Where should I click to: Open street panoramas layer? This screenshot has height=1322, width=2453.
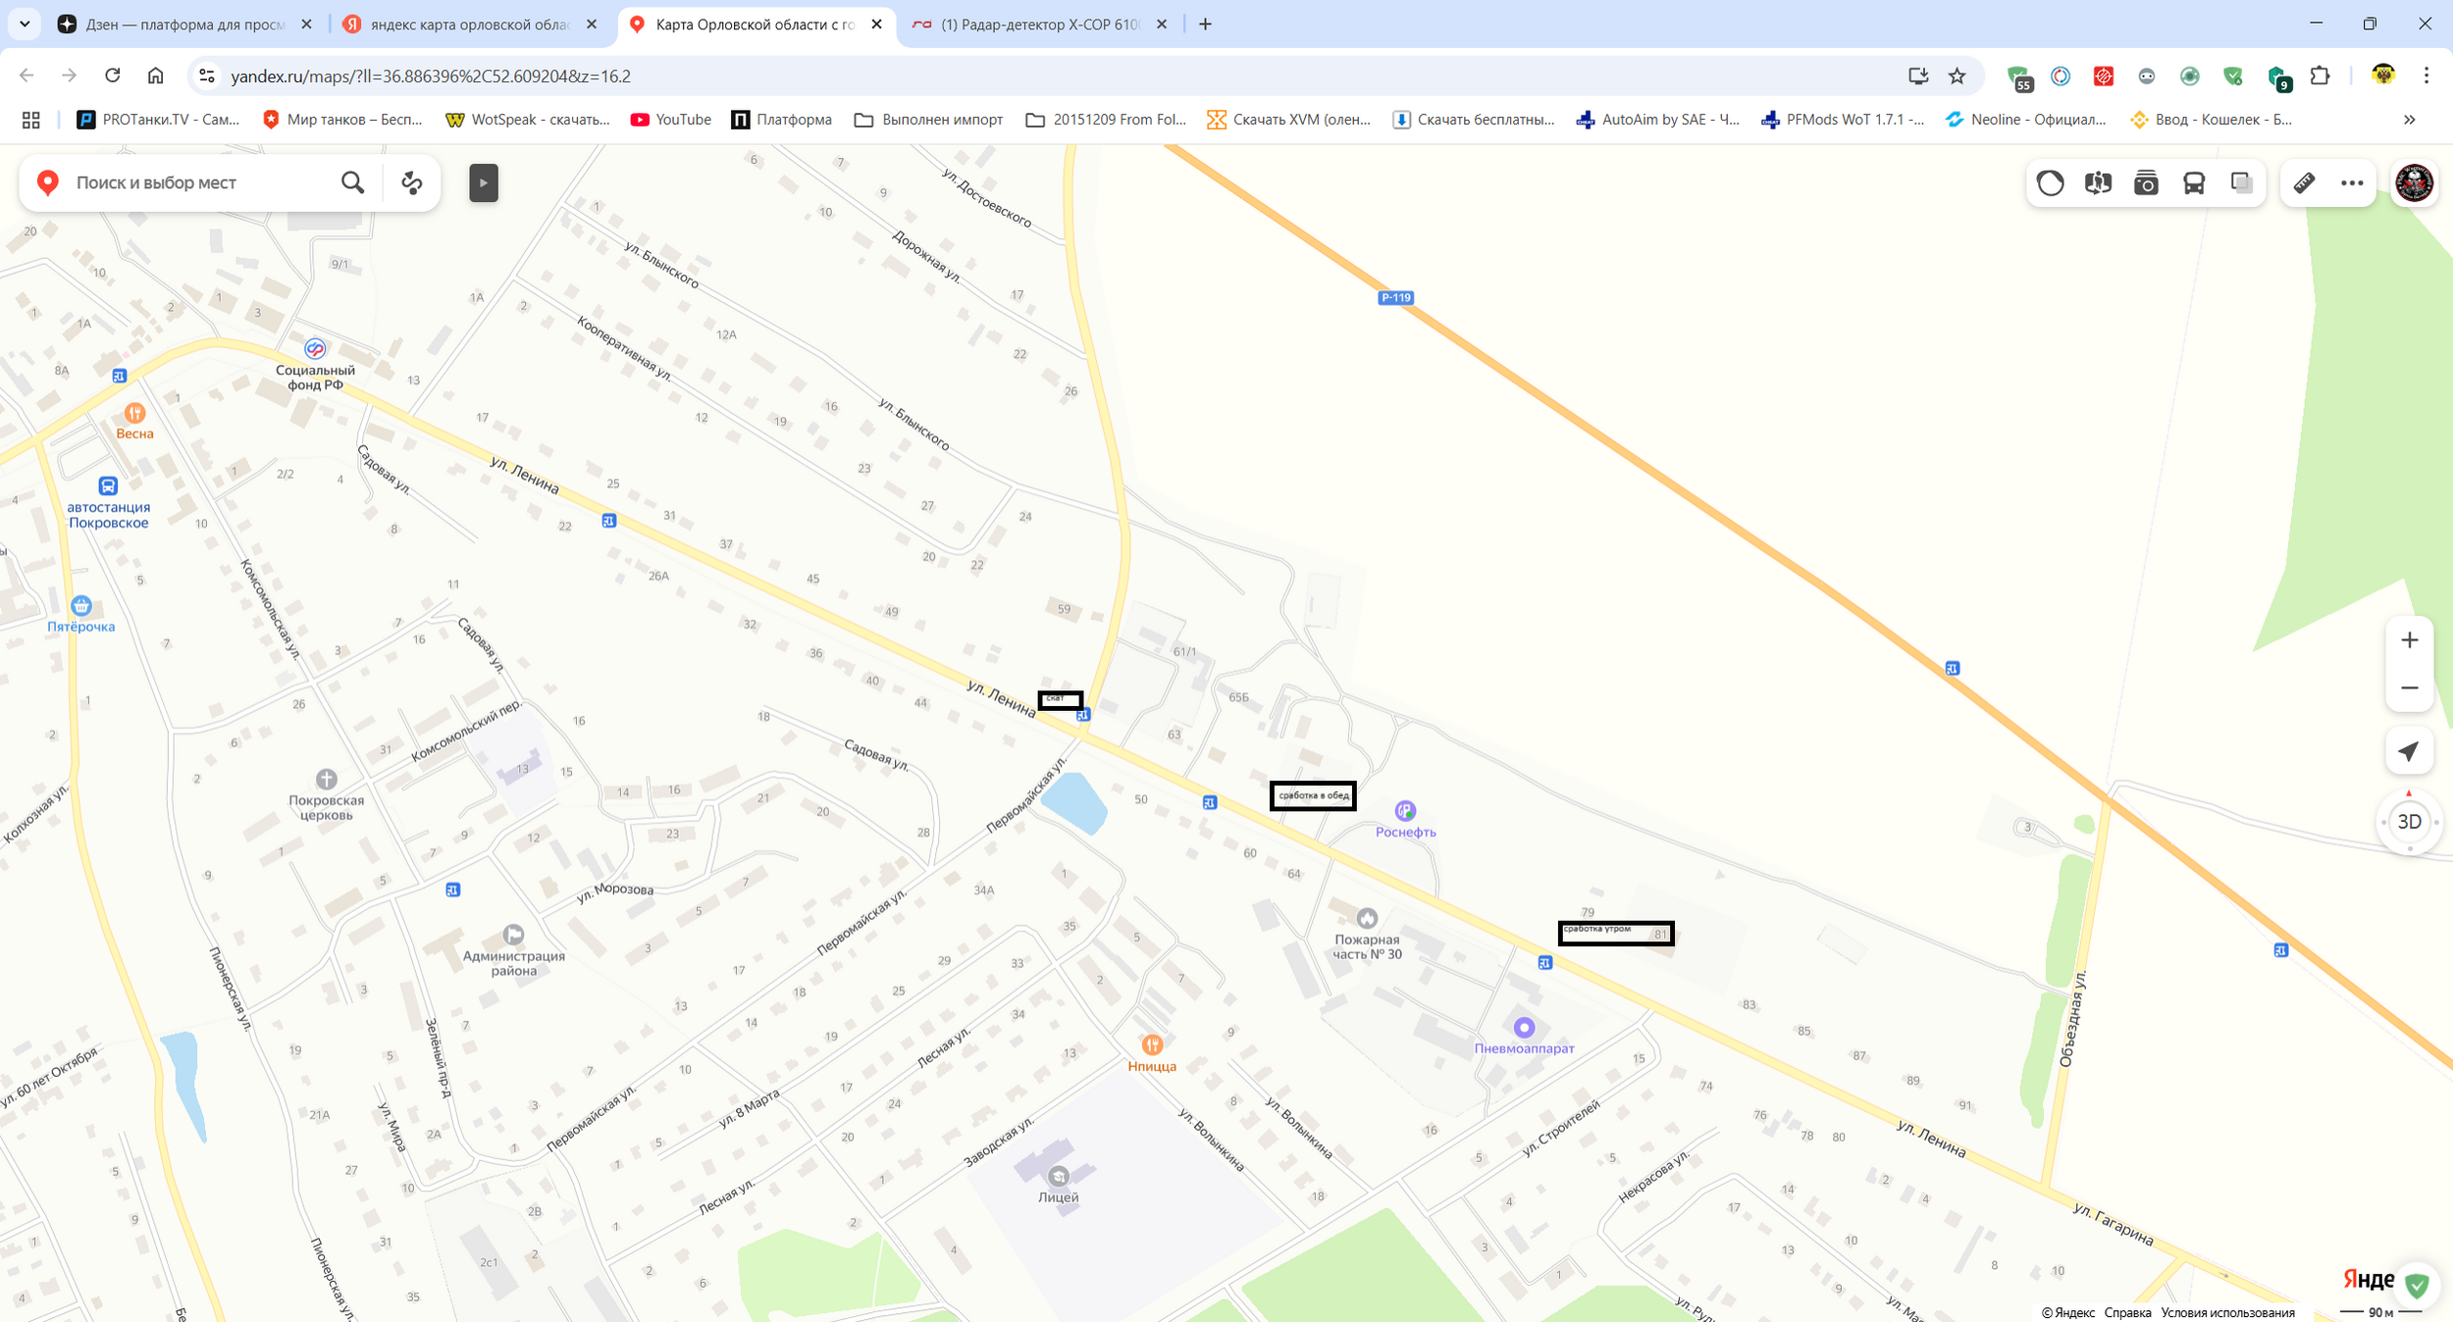pos(2098,182)
